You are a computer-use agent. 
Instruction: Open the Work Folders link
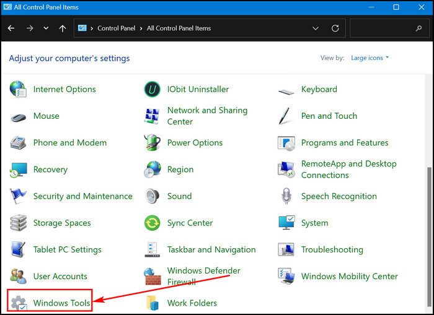[192, 303]
